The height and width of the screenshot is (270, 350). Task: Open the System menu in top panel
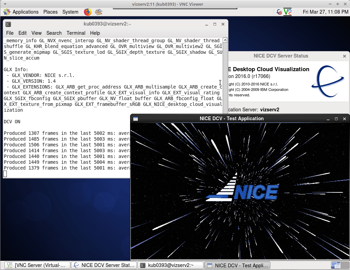point(70,12)
